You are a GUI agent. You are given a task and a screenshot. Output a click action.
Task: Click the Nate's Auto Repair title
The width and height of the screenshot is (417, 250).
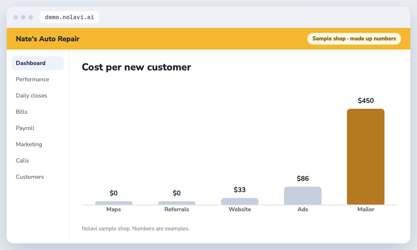[48, 39]
